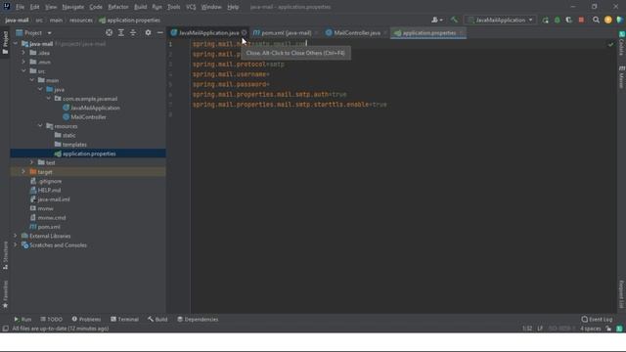Toggle Project tool window sidebar button
Image resolution: width=626 pixels, height=352 pixels.
[5, 43]
